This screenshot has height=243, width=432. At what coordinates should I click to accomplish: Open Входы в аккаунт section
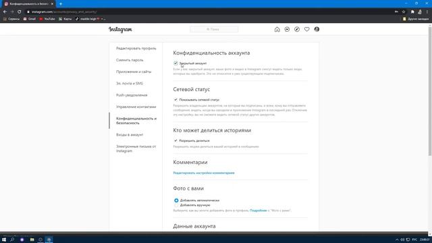pyautogui.click(x=130, y=135)
